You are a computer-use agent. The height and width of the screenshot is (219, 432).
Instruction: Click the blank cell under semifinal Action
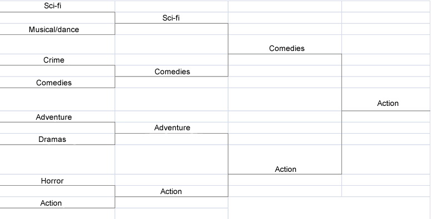click(285, 180)
